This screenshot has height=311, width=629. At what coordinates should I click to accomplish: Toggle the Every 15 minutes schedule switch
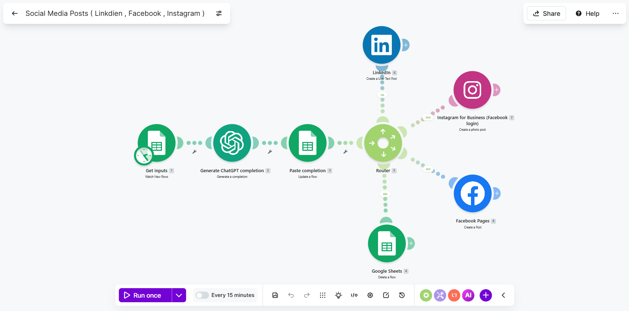(x=202, y=295)
